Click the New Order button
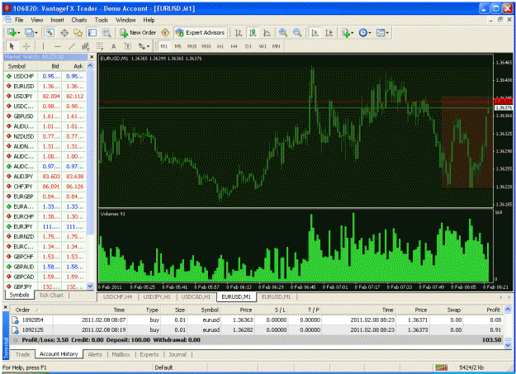The image size is (516, 374). click(x=138, y=32)
